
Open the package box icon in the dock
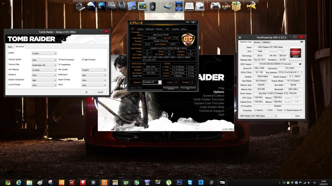pos(236,6)
